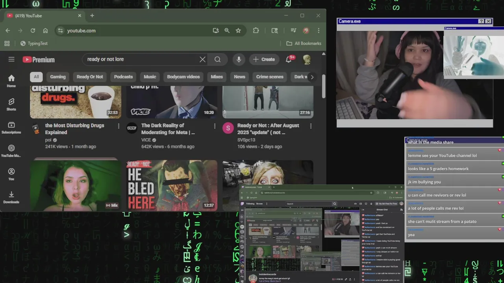
Task: Open 'The Dark Reality of Moderating for Meta'
Action: pyautogui.click(x=168, y=129)
